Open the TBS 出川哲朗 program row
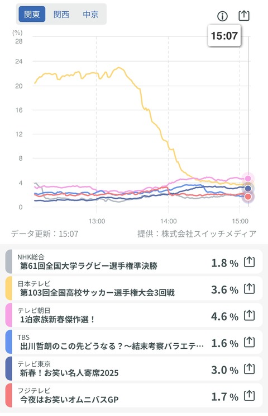Image resolution: width=268 pixels, height=416 pixels. point(134,342)
